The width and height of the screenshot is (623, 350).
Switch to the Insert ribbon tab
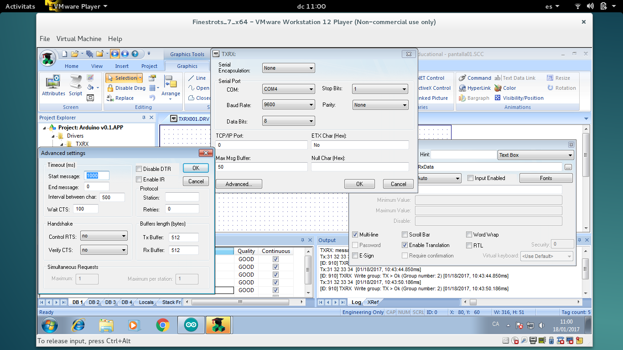click(x=122, y=66)
